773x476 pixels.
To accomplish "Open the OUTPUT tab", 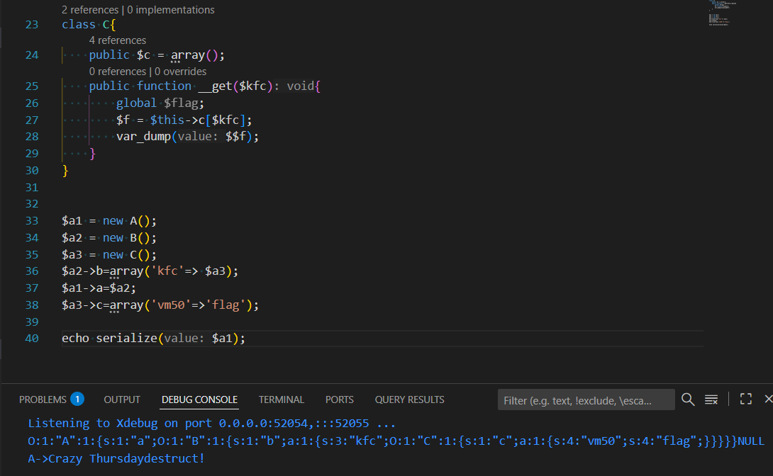I will coord(122,399).
